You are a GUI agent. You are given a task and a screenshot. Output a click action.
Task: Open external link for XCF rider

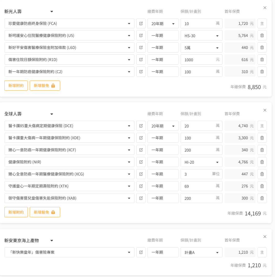(141, 150)
